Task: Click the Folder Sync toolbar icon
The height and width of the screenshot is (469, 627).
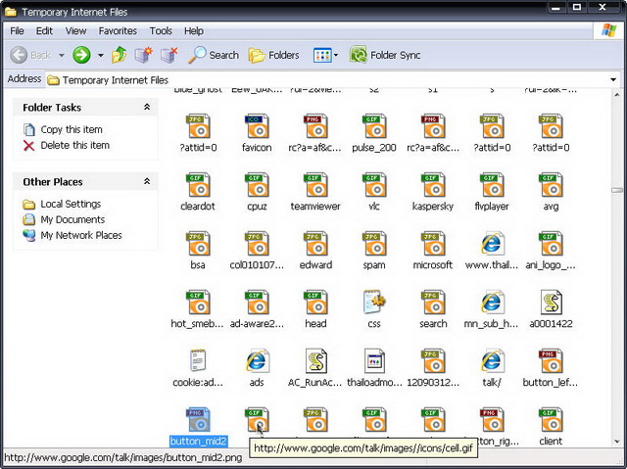Action: 359,55
